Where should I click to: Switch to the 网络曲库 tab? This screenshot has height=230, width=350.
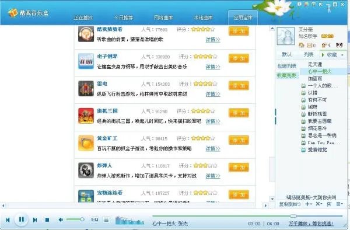[x=163, y=18]
